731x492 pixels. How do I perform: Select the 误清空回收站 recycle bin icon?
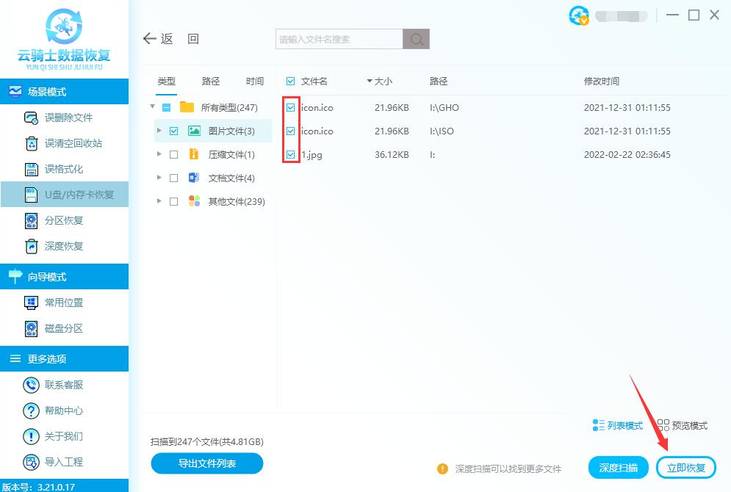click(x=32, y=143)
